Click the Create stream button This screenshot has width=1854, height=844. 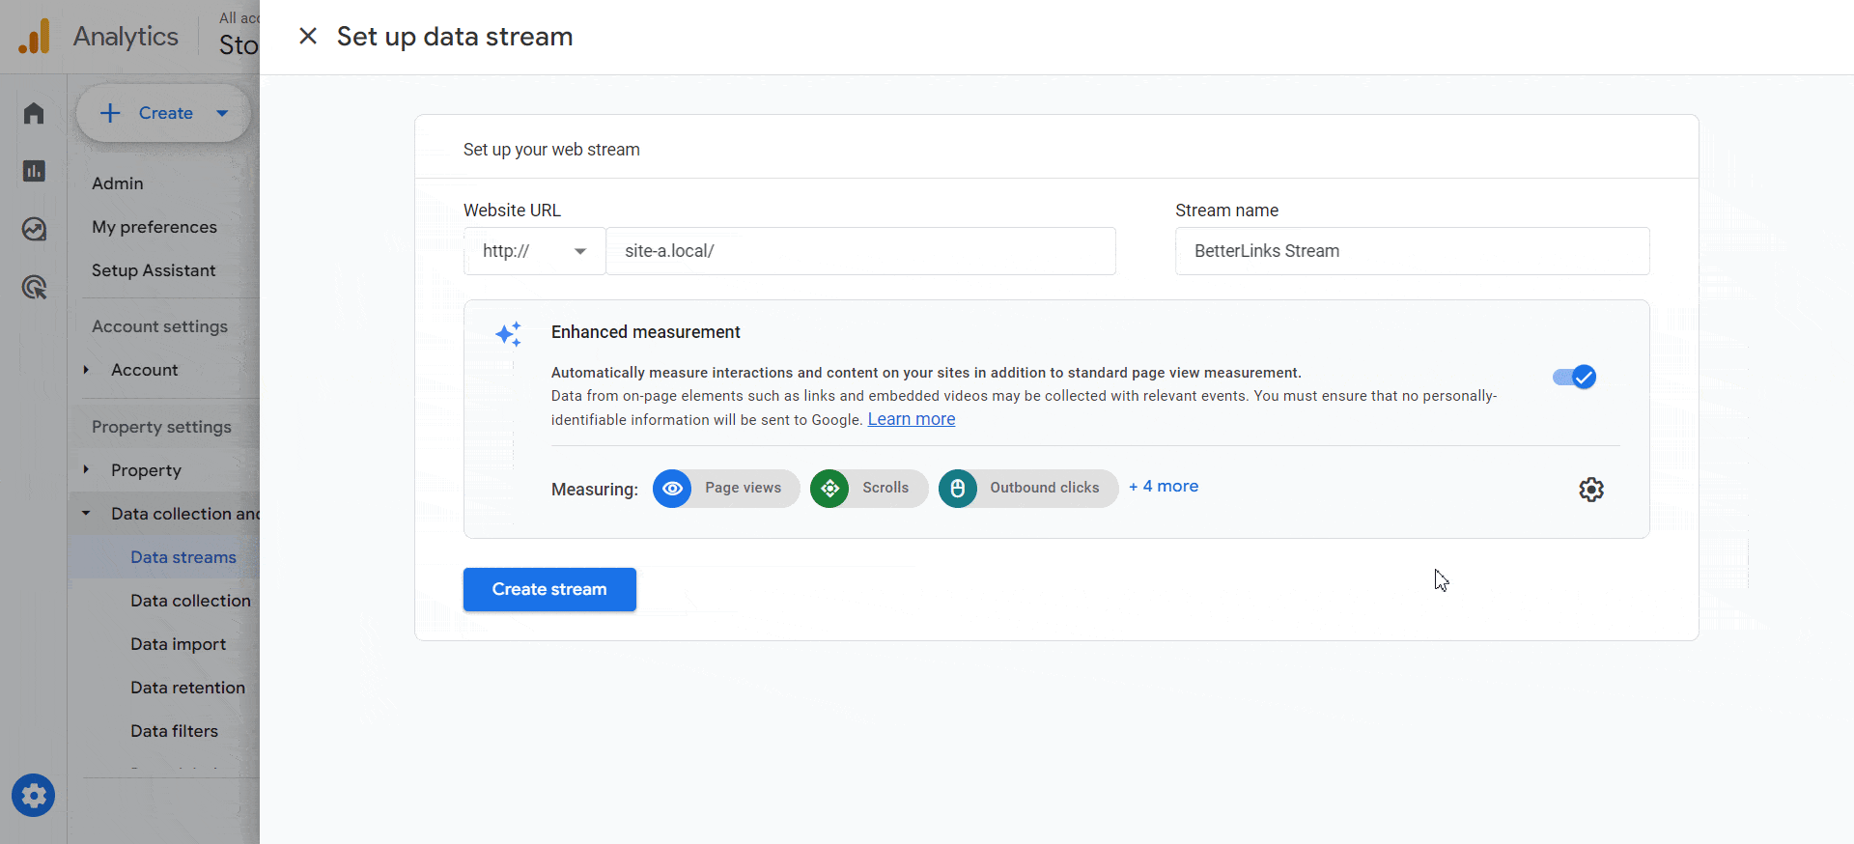(x=549, y=589)
